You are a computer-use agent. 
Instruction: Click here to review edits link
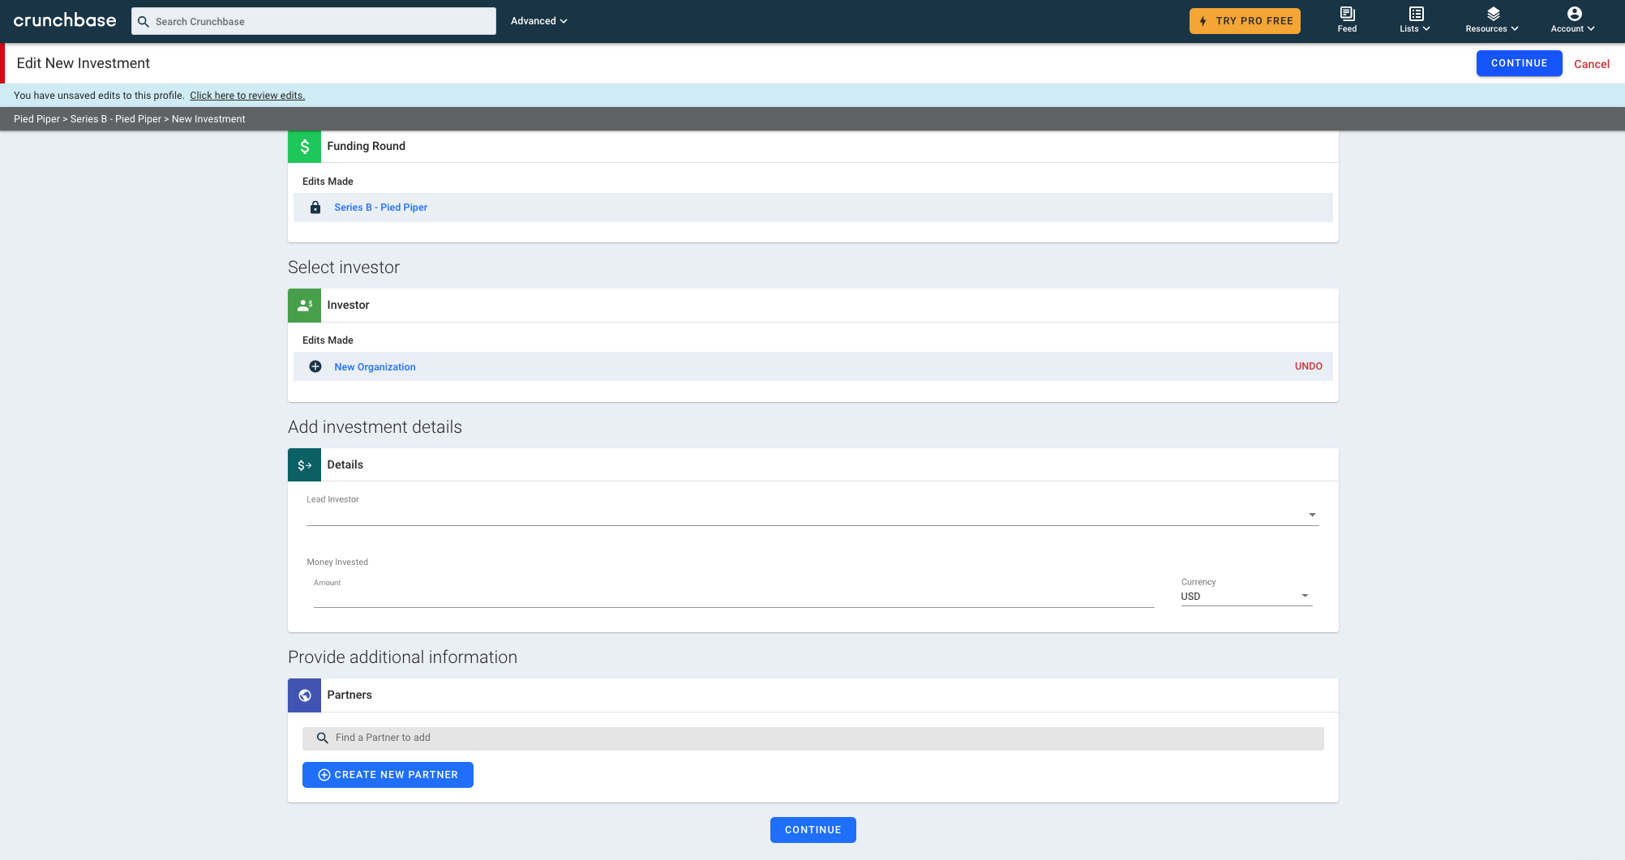(x=247, y=96)
